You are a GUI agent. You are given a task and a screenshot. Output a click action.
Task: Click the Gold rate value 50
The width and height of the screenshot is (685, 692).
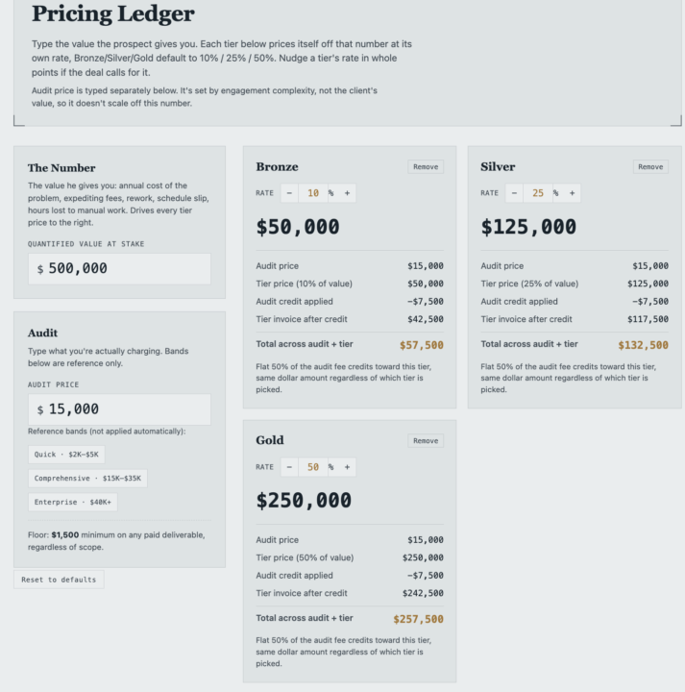pyautogui.click(x=313, y=467)
